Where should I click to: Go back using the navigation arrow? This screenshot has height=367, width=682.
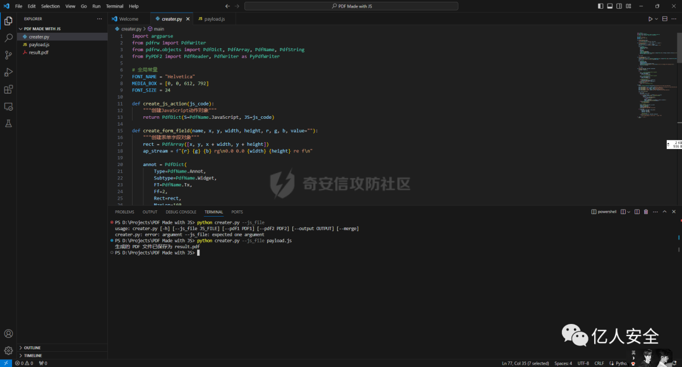pyautogui.click(x=227, y=6)
